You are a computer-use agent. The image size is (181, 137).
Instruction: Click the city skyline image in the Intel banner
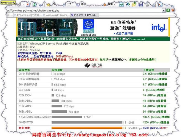pyautogui.click(x=48, y=27)
